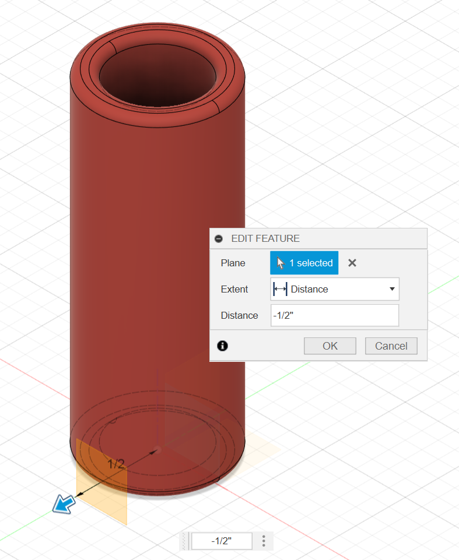Collapse the EDIT FEATURE dialog
Image resolution: width=459 pixels, height=560 pixels.
click(219, 238)
